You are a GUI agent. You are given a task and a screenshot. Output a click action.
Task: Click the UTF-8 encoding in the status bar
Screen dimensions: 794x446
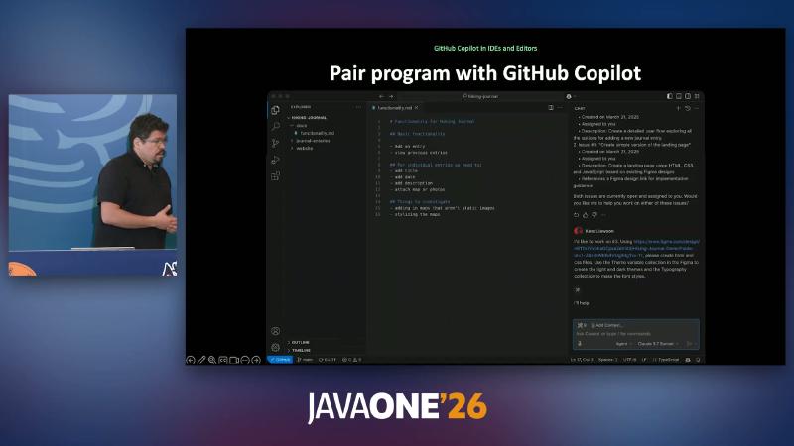tap(630, 360)
